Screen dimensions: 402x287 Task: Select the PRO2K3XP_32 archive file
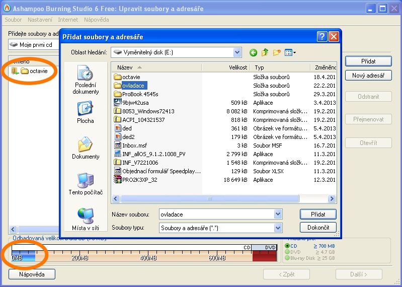point(139,180)
